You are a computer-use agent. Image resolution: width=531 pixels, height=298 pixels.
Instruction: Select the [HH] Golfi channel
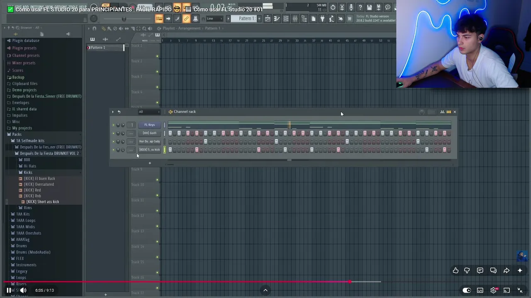pyautogui.click(x=149, y=133)
